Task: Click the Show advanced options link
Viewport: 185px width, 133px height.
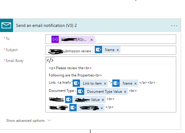Action: pyautogui.click(x=25, y=121)
